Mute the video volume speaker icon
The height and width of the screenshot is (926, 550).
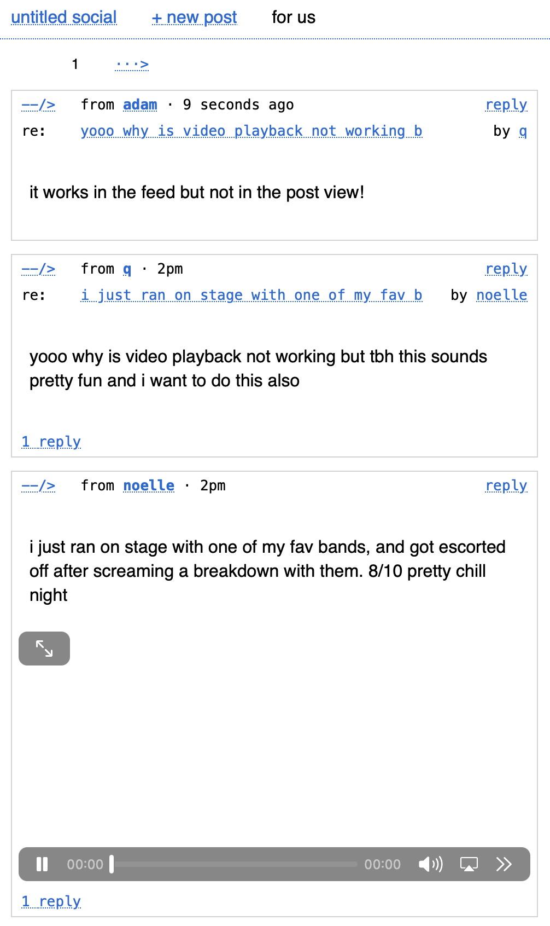point(430,864)
